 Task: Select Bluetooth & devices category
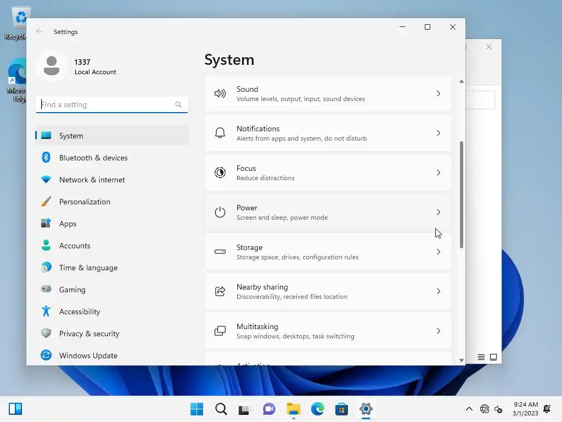click(x=112, y=158)
